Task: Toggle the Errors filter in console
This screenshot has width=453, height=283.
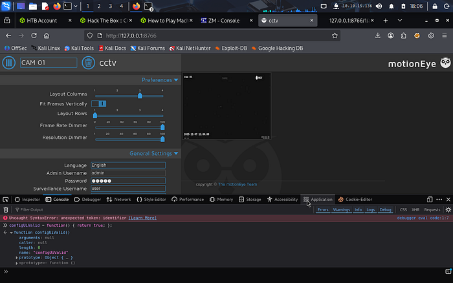Action: [323, 210]
